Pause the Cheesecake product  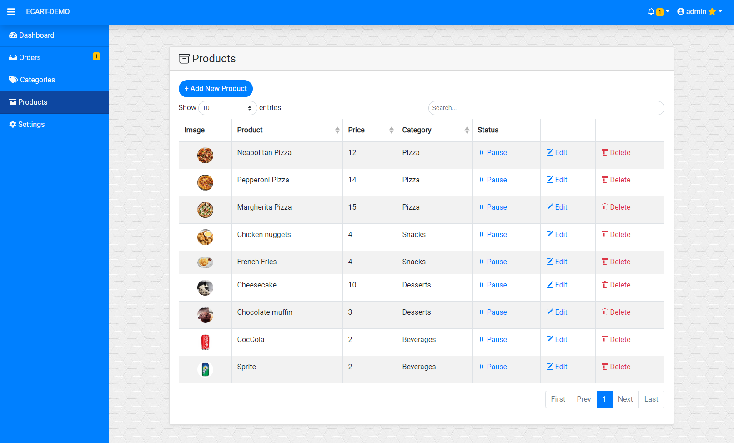tap(493, 285)
